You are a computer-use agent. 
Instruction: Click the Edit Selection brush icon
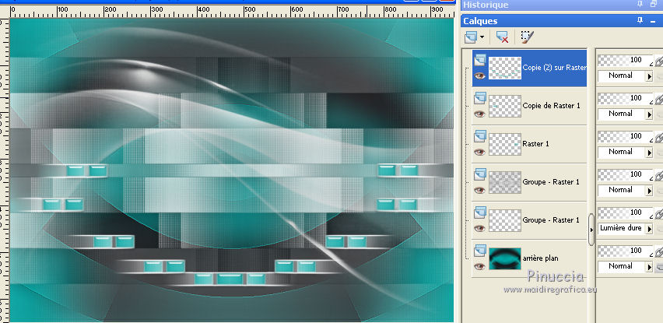[x=527, y=37]
